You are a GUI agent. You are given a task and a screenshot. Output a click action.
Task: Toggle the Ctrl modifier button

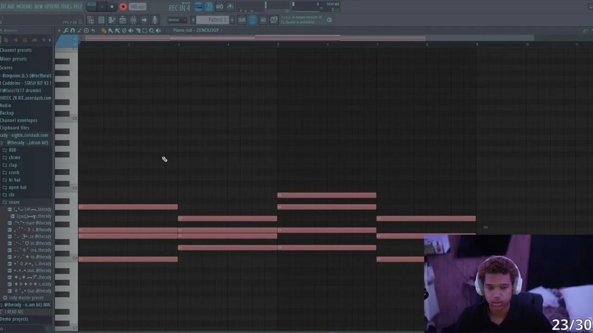click(x=252, y=20)
